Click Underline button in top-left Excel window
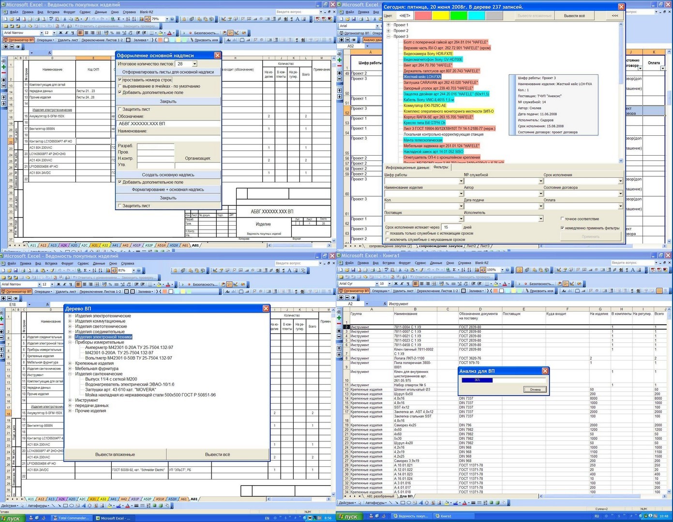 pos(72,33)
